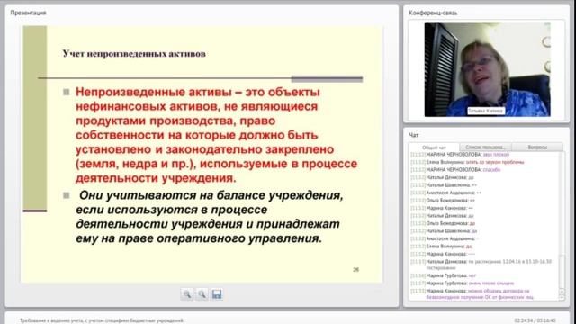Click the presenter webcam video
Screen dimensions: 576x324
(x=487, y=69)
